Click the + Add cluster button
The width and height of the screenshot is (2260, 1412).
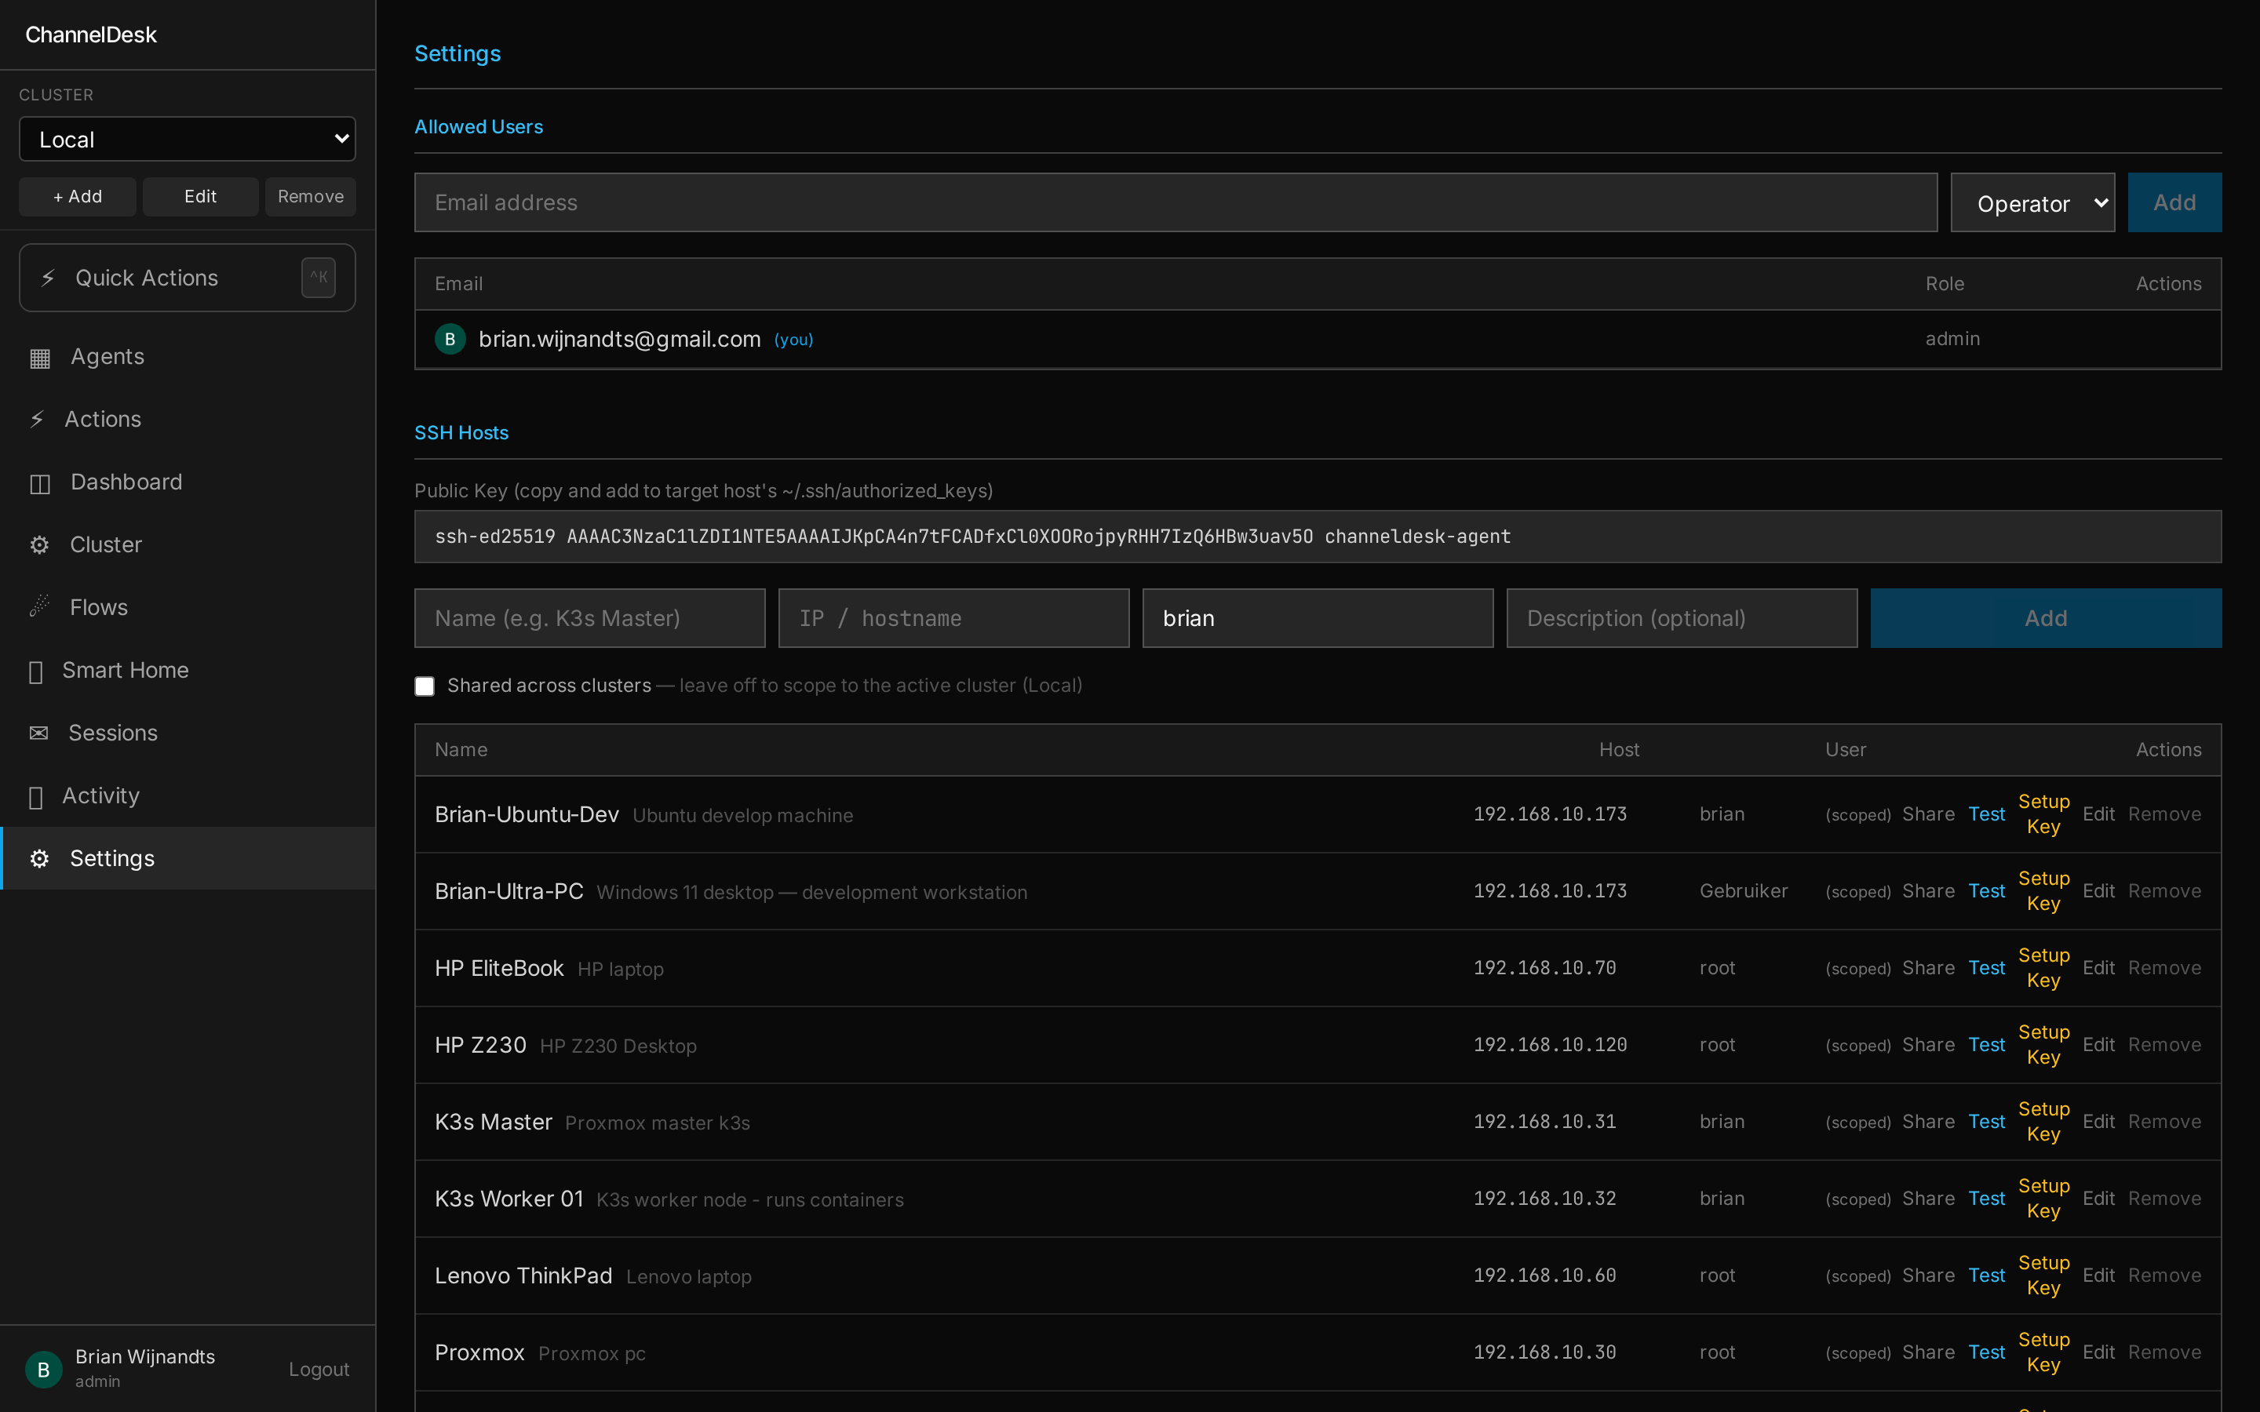[x=78, y=197]
